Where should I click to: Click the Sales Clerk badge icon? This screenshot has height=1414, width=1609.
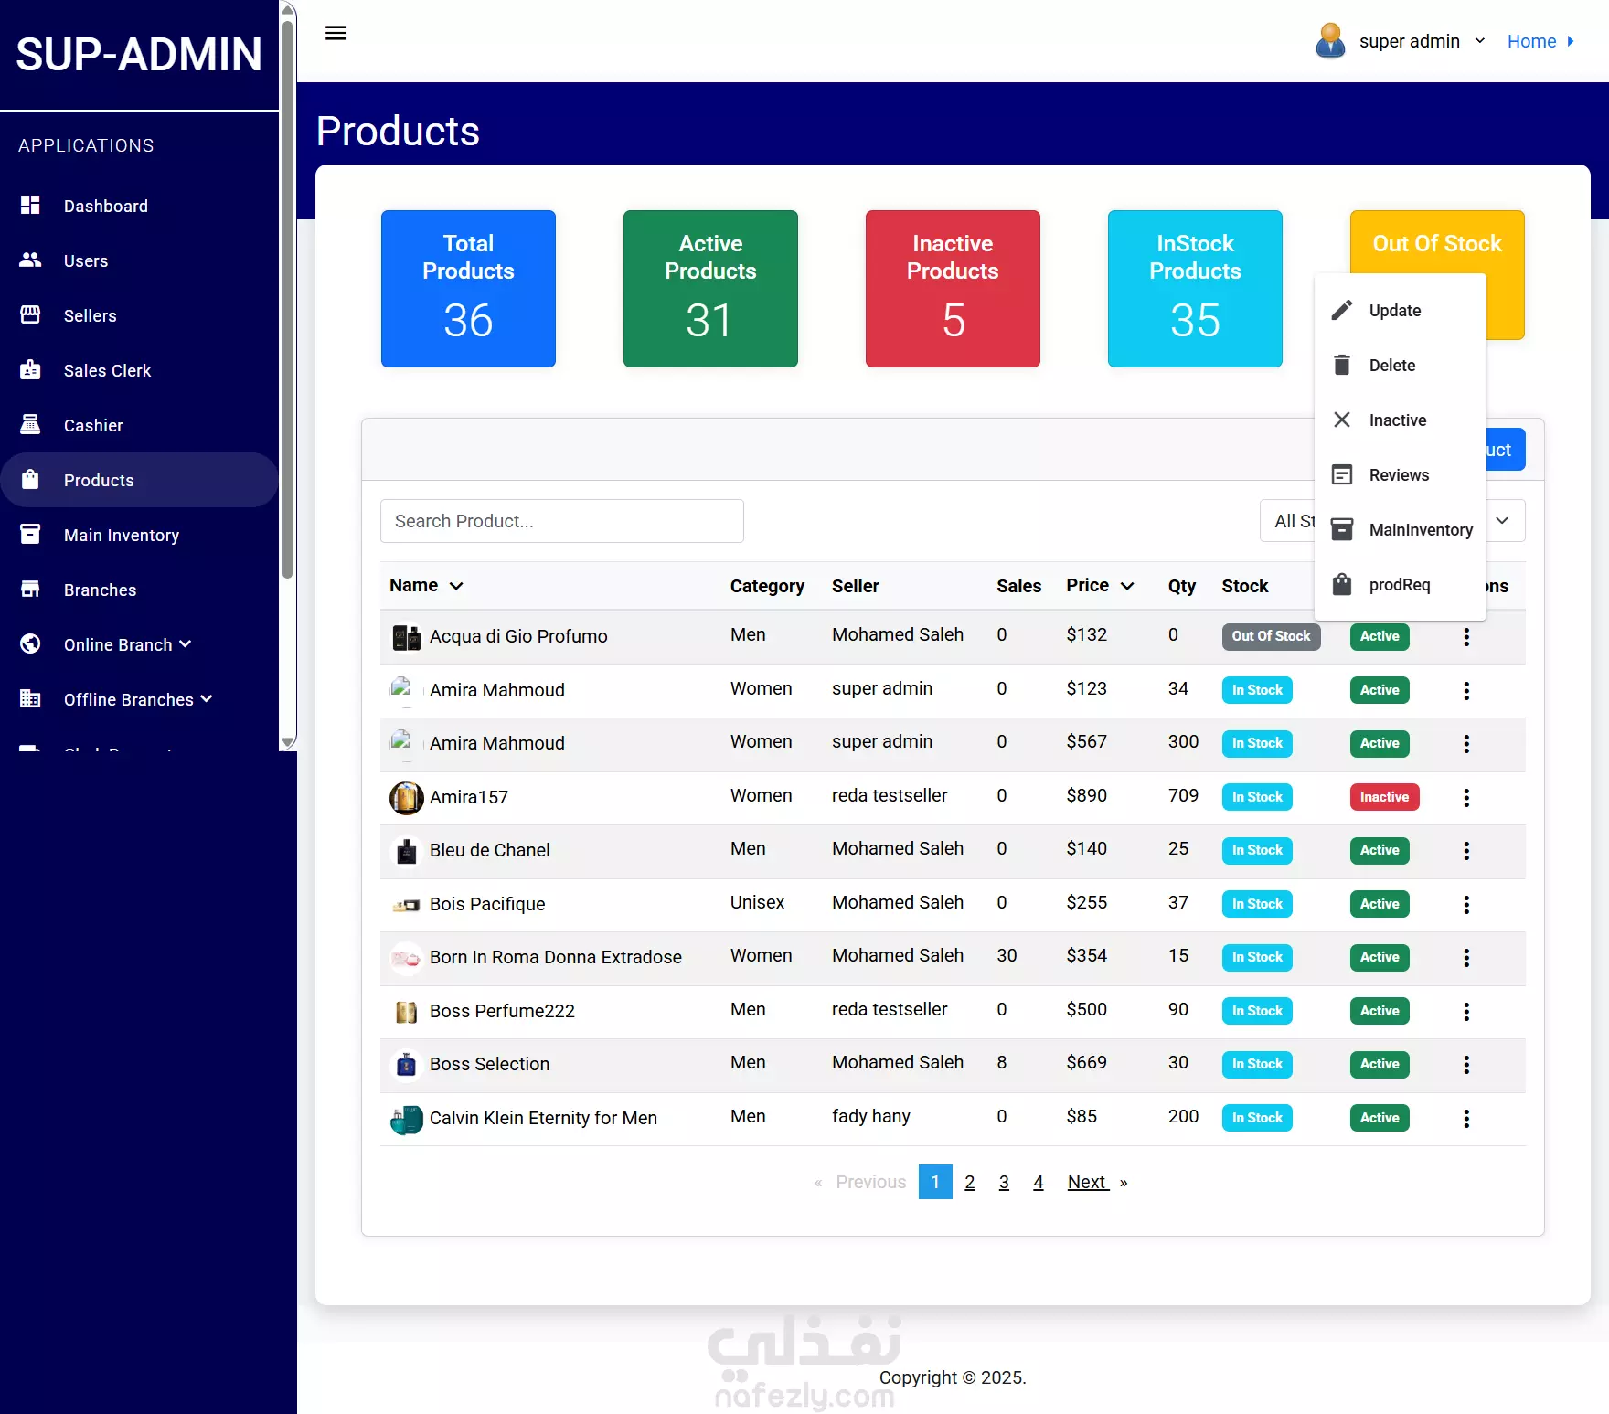(x=30, y=369)
